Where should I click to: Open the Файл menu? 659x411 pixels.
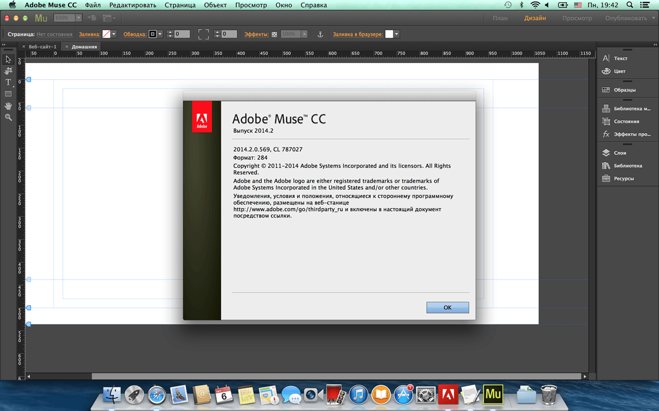tap(93, 5)
